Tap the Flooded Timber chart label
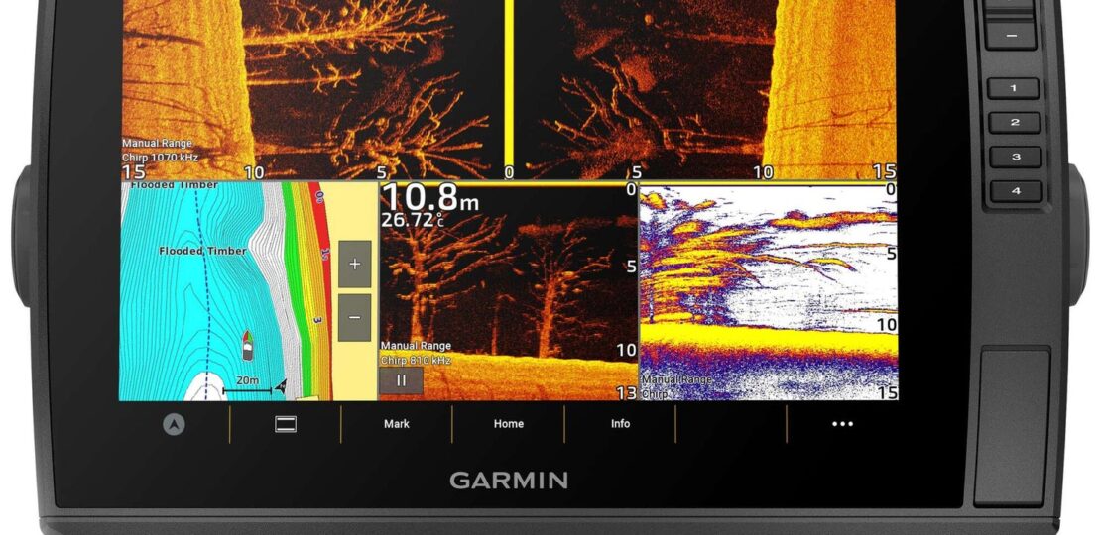This screenshot has height=535, width=1101. coord(202,251)
